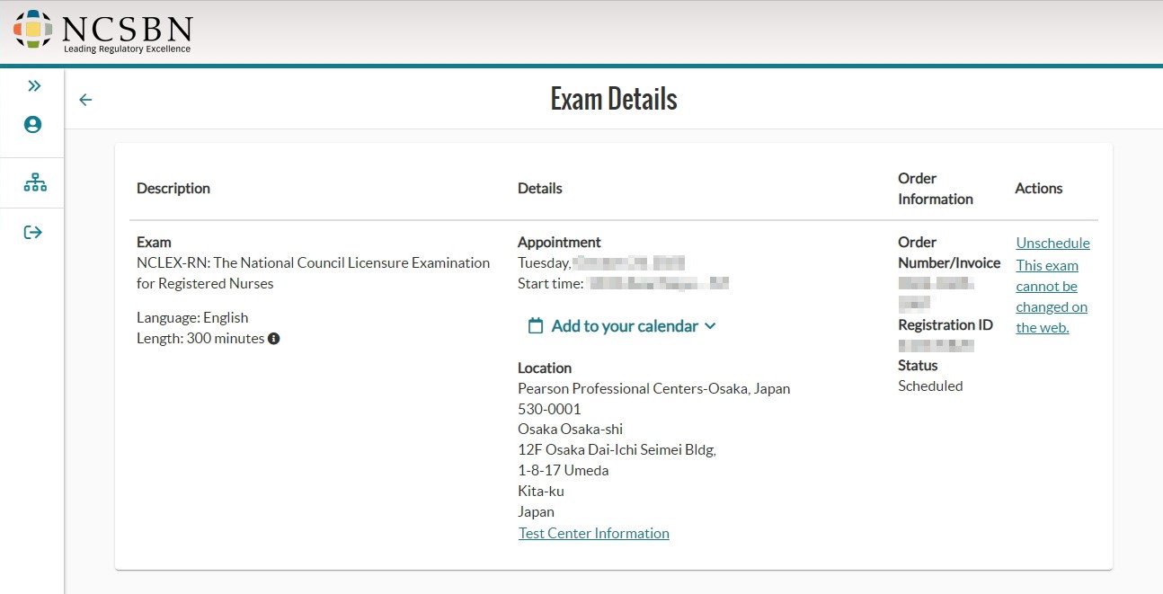Screen dimensions: 1163x594
Task: Expand the sidebar with the double chevron
Action: (34, 86)
